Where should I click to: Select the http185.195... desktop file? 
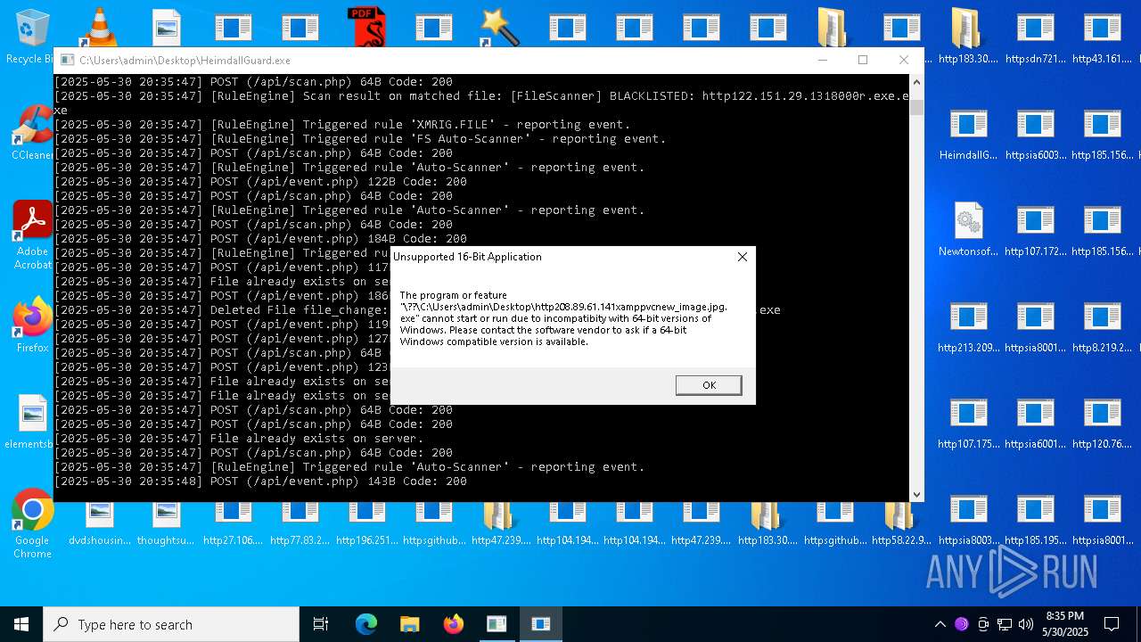click(x=1035, y=520)
